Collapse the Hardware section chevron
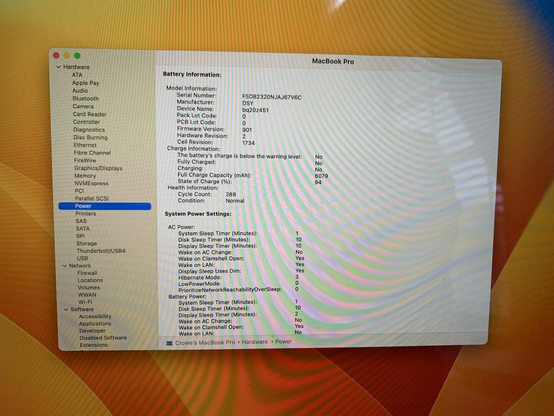Screen dimensions: 554x416 [58, 67]
